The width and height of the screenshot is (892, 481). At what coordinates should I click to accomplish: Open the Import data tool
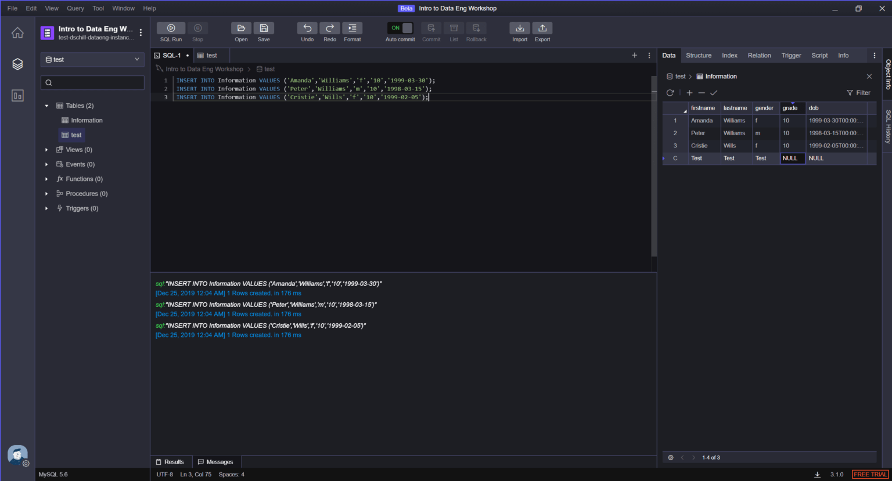[x=519, y=32]
